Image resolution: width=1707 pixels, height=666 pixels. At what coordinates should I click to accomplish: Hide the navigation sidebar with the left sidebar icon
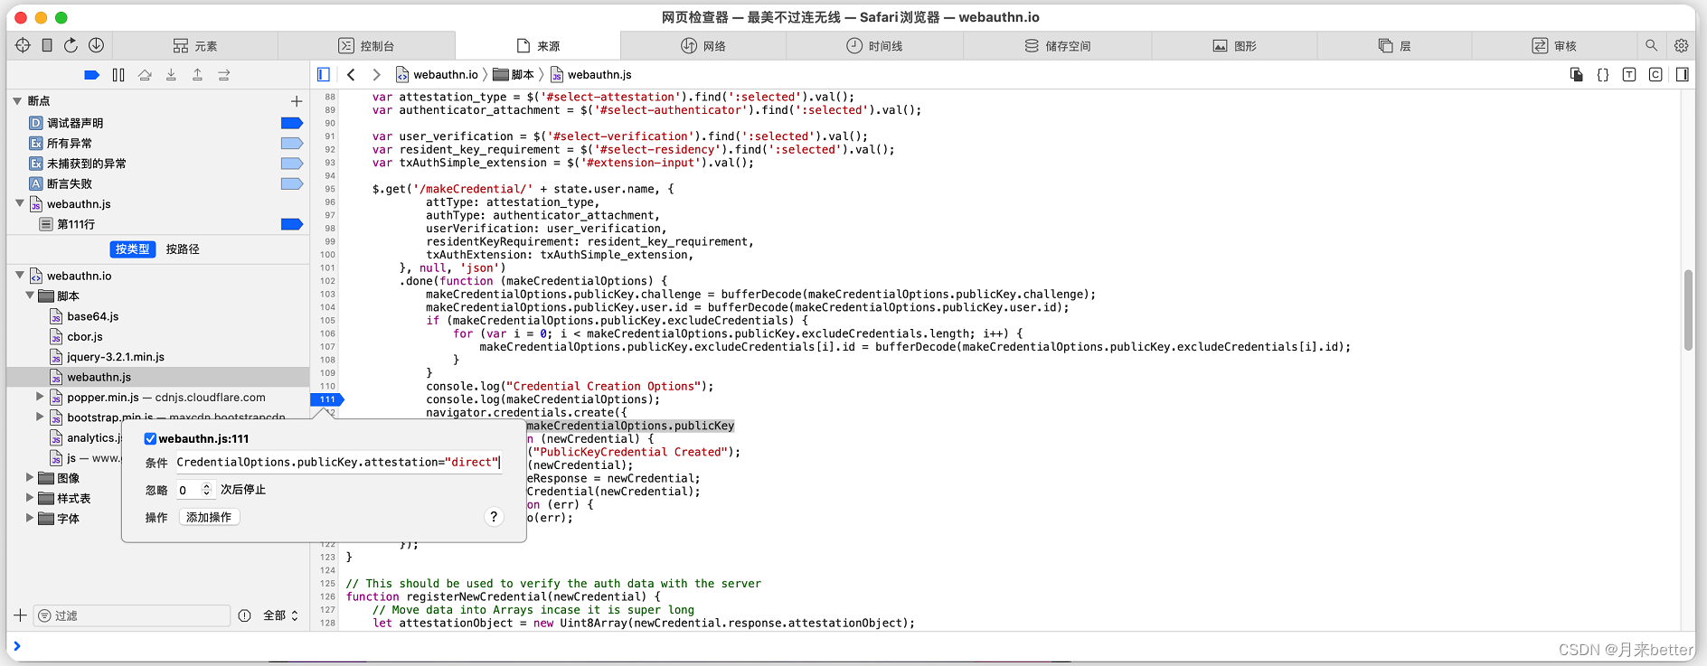(x=324, y=75)
